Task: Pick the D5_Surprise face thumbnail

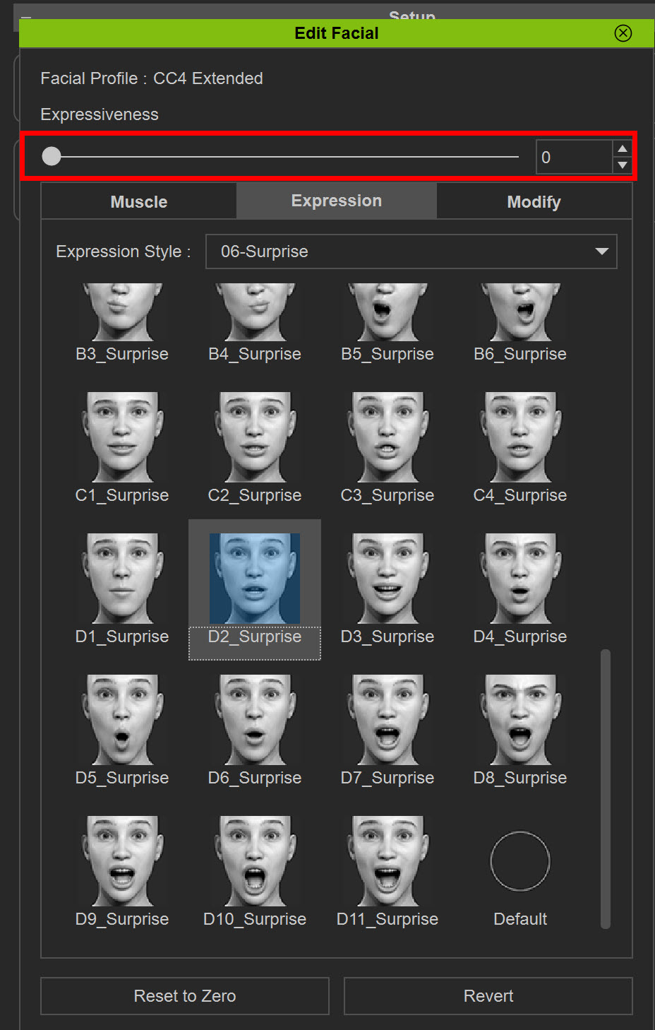Action: 122,720
